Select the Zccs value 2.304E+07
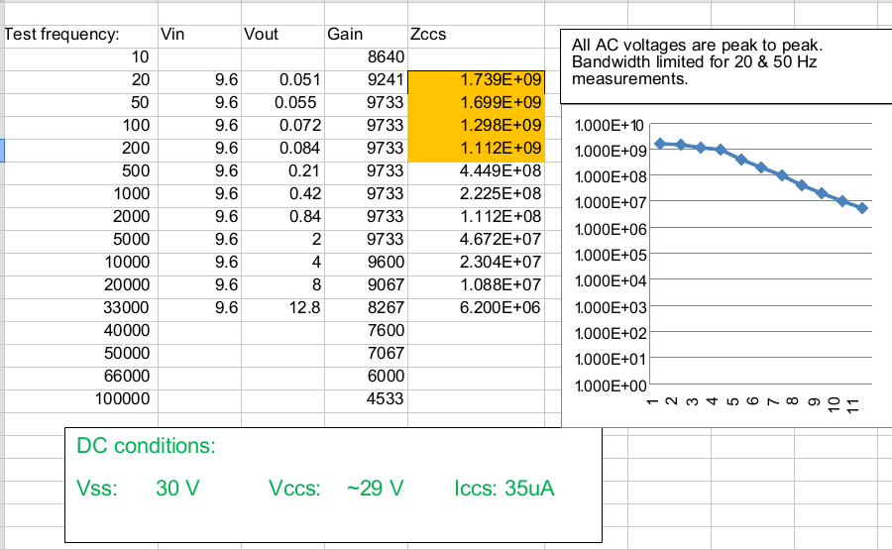This screenshot has height=550, width=892. tap(476, 263)
